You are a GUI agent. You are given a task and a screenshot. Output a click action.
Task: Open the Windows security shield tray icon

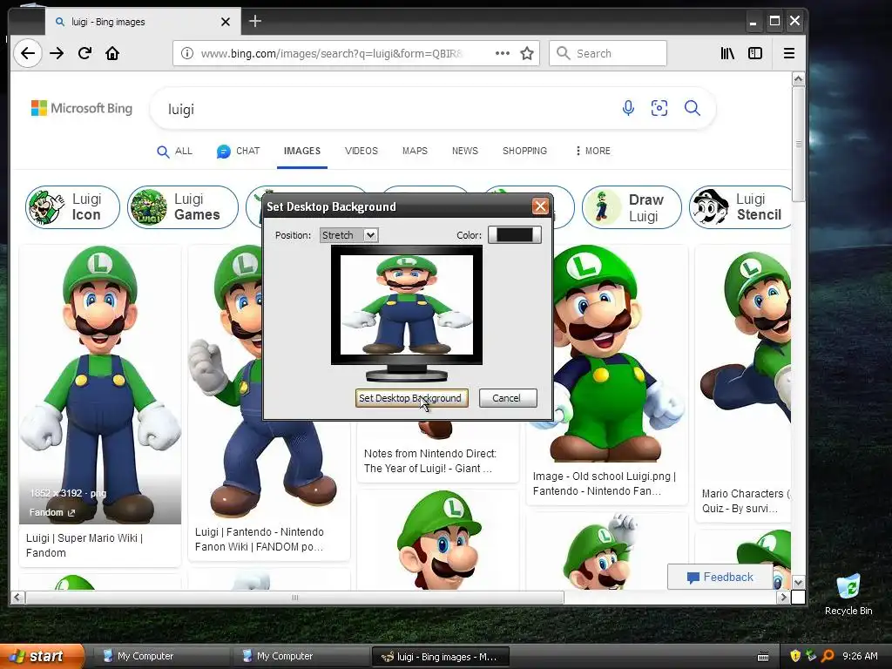point(795,656)
